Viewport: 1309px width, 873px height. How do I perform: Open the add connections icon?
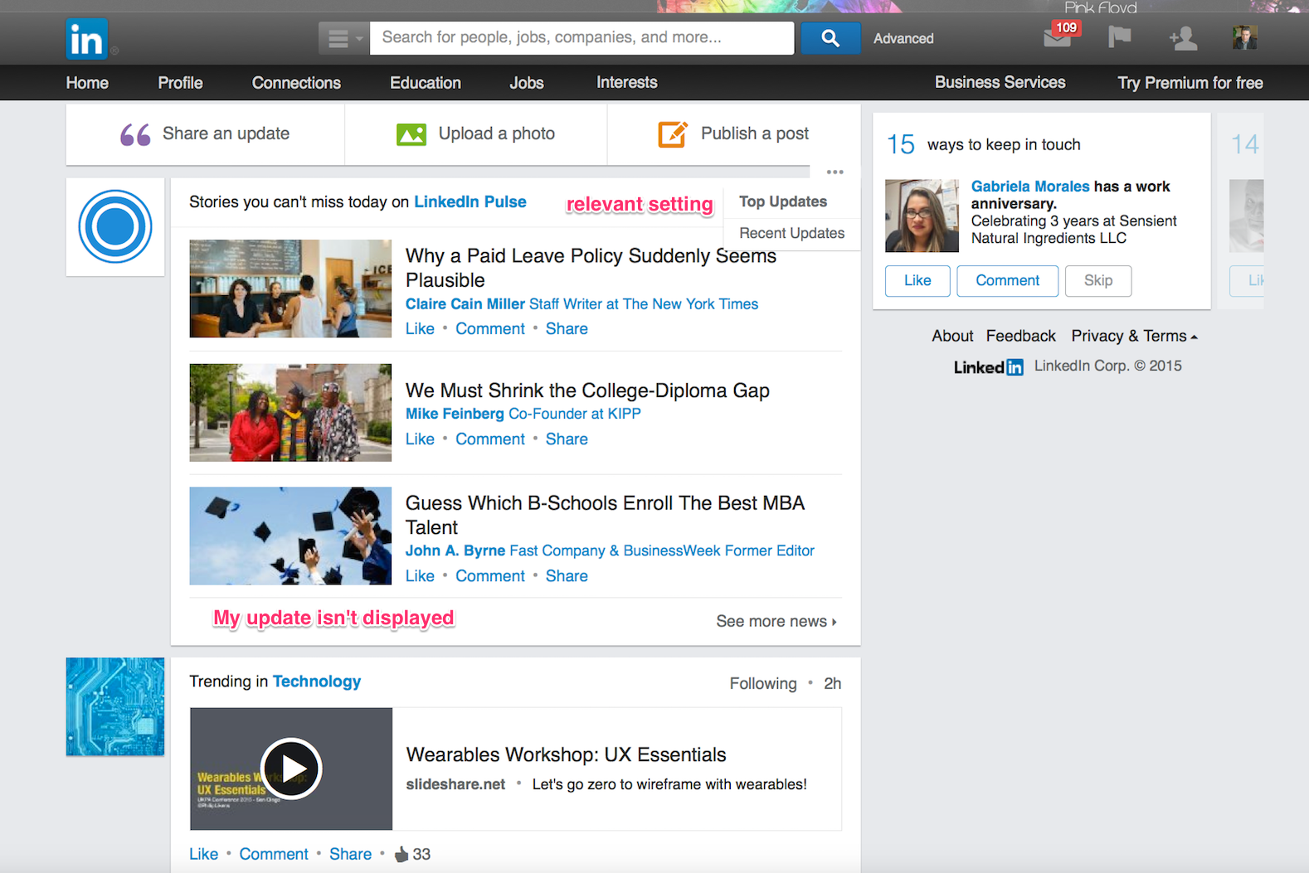1183,38
